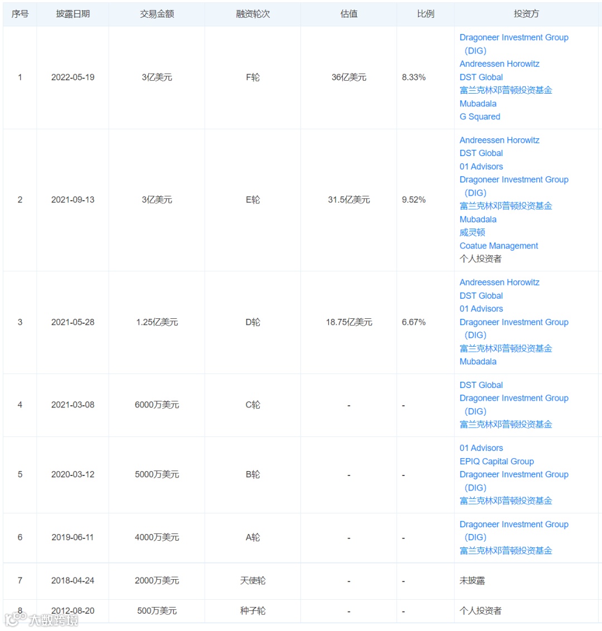Open Andreessen Horowitz link in 2022-05-19 row

[499, 64]
